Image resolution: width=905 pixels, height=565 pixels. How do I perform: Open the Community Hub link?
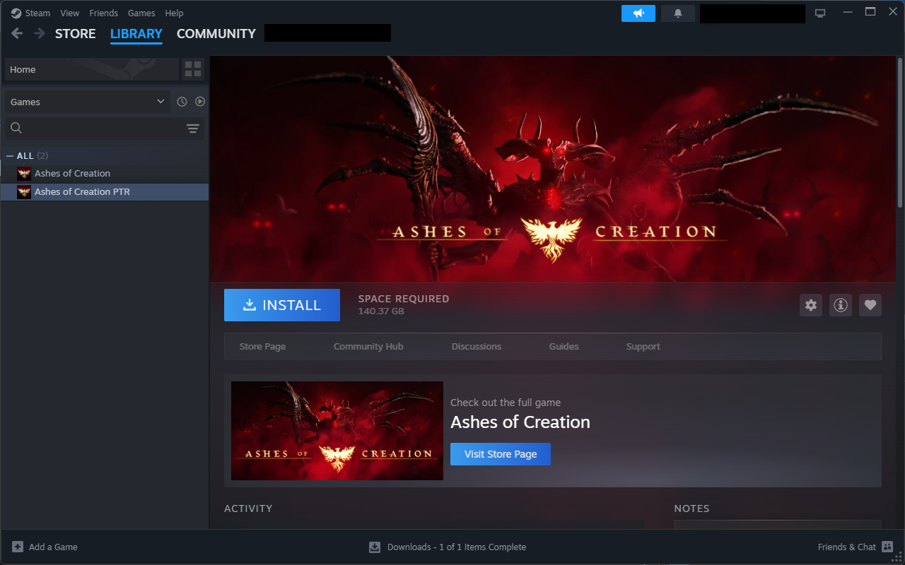pyautogui.click(x=368, y=347)
